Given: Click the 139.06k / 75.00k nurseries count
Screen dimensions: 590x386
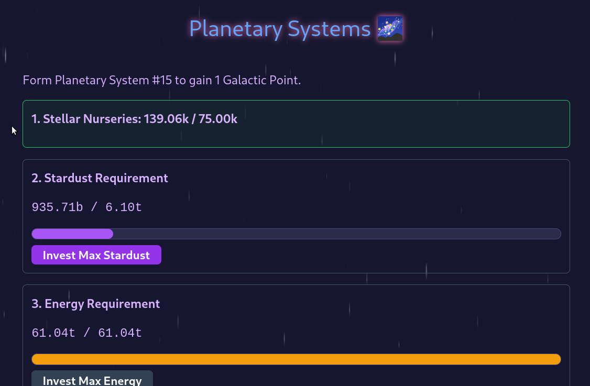Looking at the screenshot, I should 191,119.
